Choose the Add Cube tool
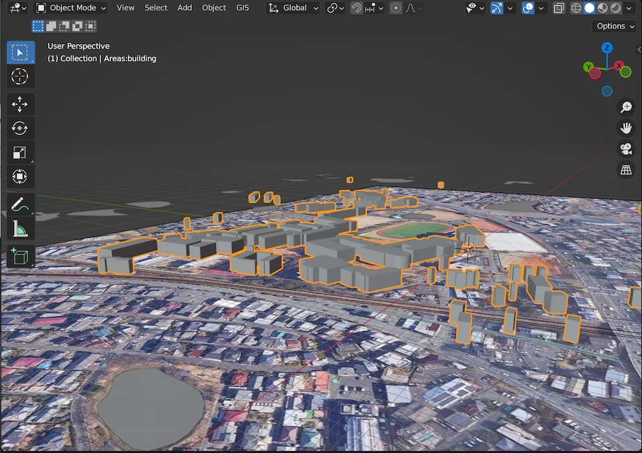The height and width of the screenshot is (453, 642). 20,257
